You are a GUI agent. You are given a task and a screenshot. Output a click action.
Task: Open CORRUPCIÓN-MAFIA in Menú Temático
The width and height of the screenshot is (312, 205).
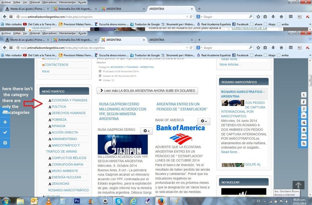point(67,164)
